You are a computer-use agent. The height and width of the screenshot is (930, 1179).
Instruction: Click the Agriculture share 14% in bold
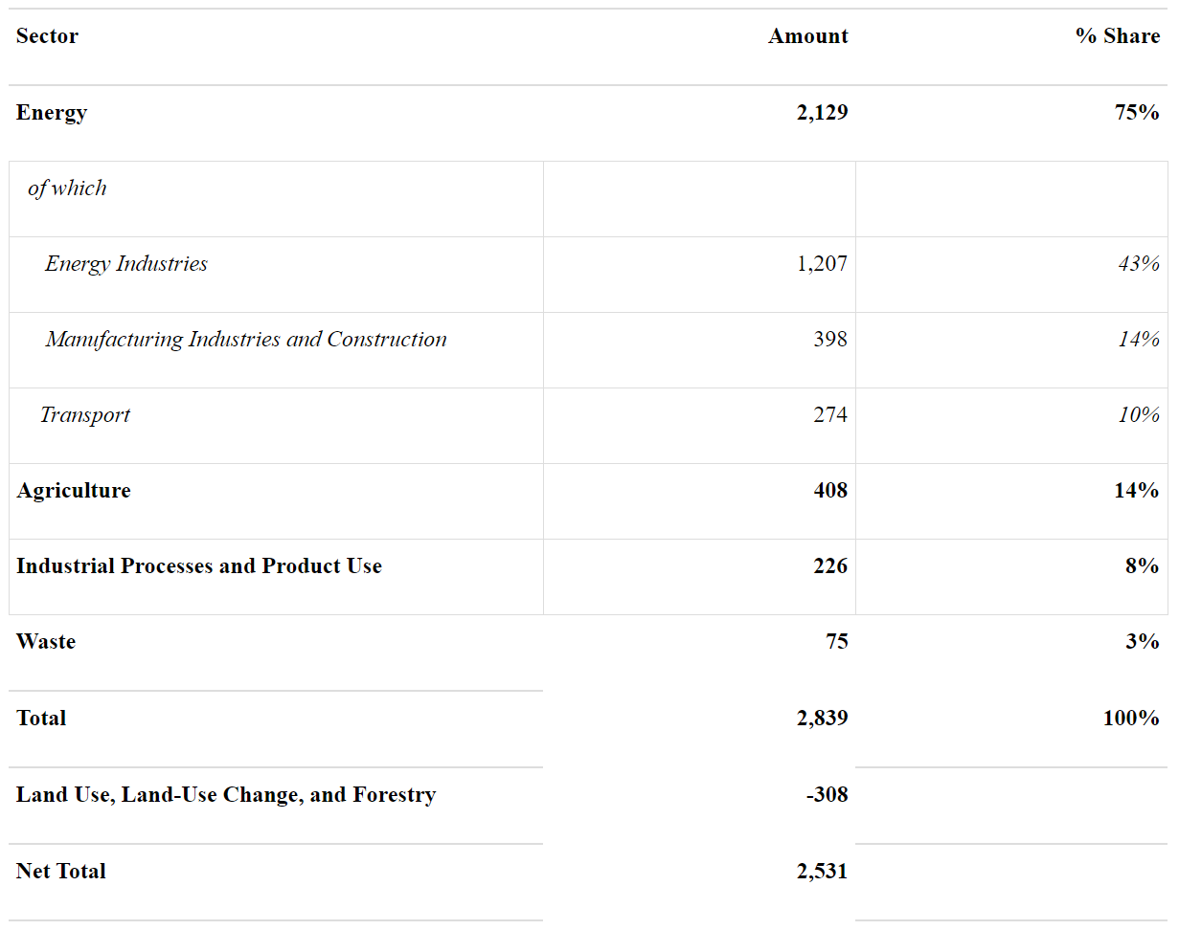[x=1137, y=491]
